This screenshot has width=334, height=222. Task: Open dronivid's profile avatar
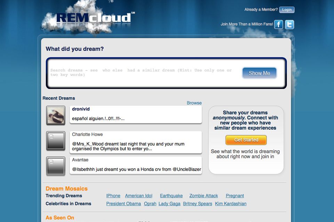[56, 116]
